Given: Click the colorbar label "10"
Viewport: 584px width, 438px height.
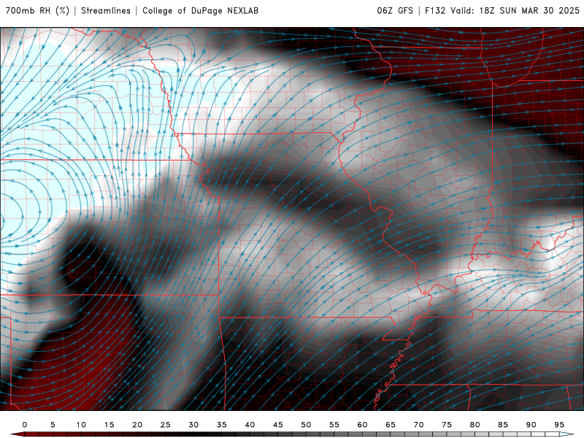Looking at the screenshot, I should [81, 425].
